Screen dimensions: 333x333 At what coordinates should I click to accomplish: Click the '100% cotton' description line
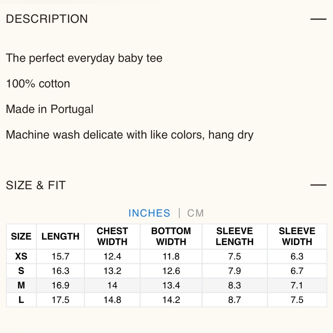pyautogui.click(x=38, y=84)
